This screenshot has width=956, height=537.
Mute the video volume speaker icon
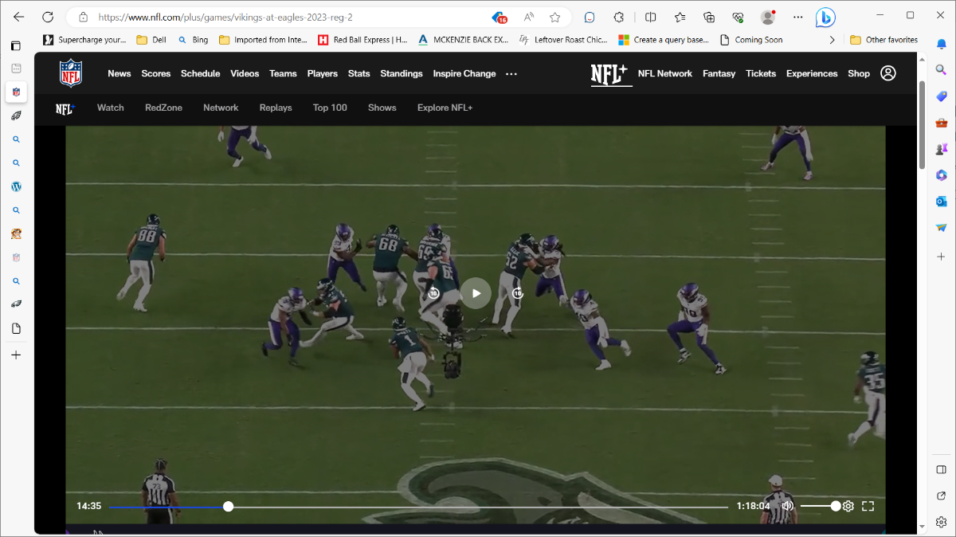pyautogui.click(x=787, y=506)
